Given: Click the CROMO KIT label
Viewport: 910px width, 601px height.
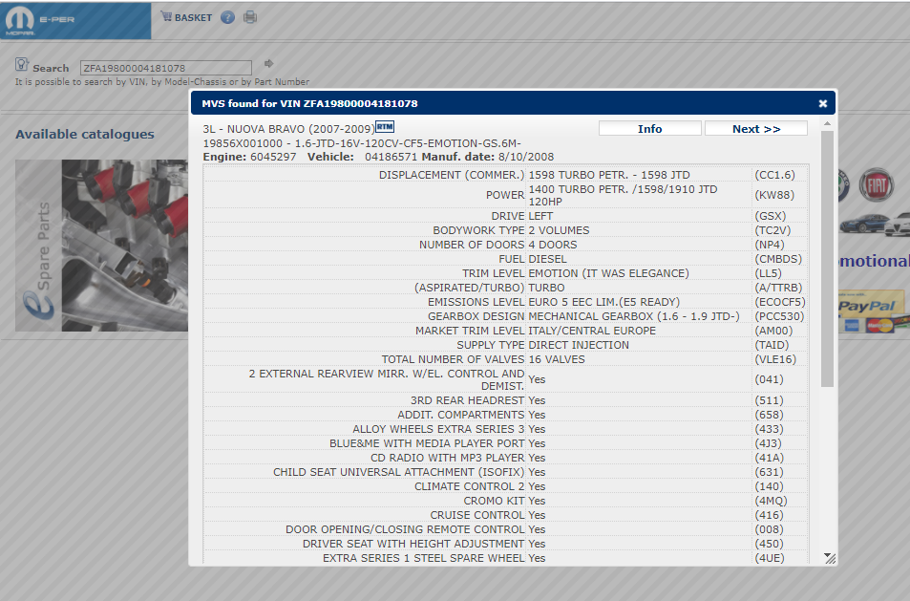Looking at the screenshot, I should pyautogui.click(x=494, y=501).
